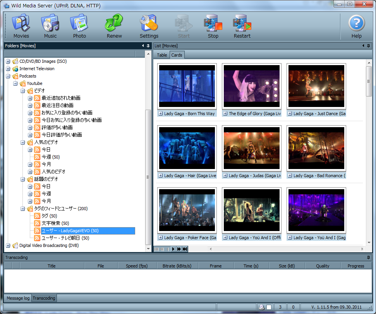The height and width of the screenshot is (314, 376).
Task: Select the ユーザー - テレビ朝日 (50) feed
Action: 65,238
